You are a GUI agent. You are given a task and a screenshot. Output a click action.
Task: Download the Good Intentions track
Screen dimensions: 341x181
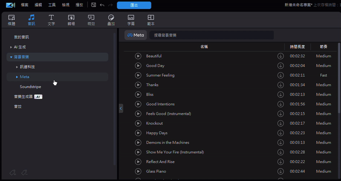pos(280,104)
